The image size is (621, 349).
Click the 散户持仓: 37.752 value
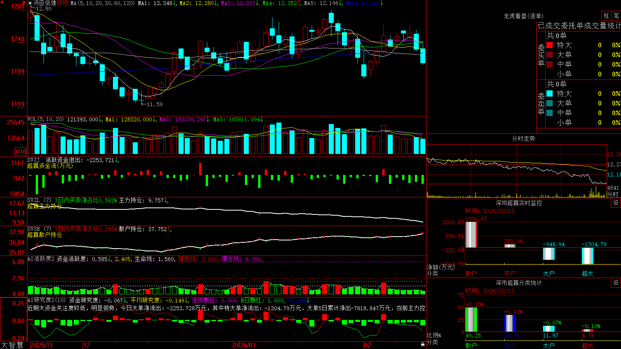click(145, 229)
